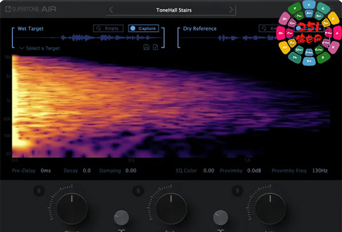
Task: Click the Damping label
Action: (110, 171)
